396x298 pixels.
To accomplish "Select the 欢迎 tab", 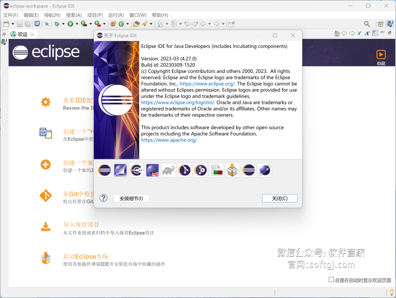I will (x=23, y=34).
